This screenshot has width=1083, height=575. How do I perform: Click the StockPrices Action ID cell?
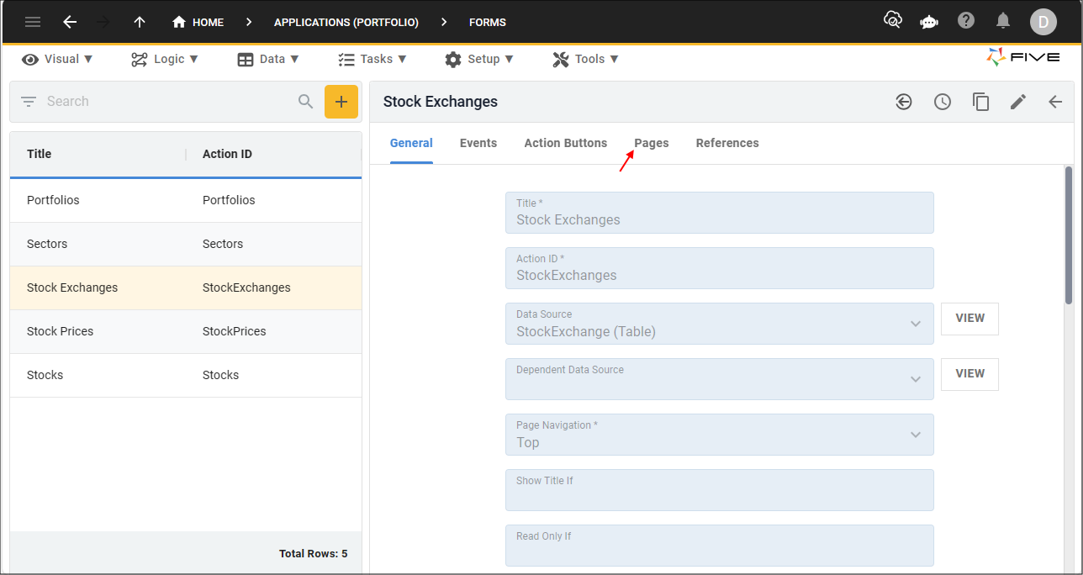[235, 331]
